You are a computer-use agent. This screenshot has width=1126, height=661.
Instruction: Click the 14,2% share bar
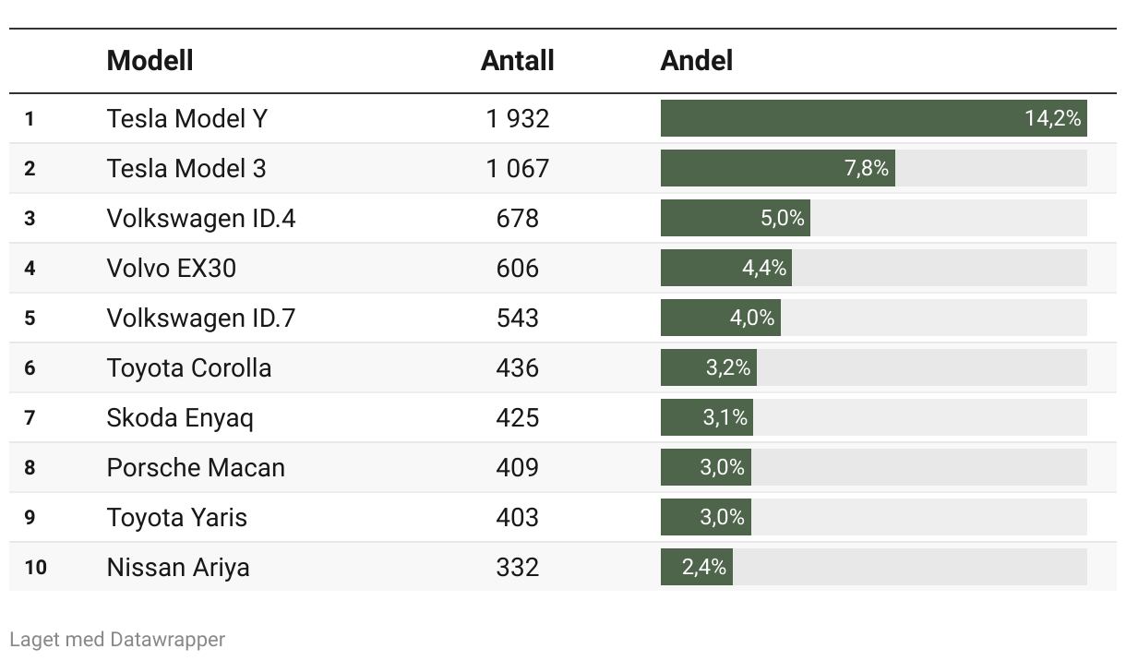point(873,118)
